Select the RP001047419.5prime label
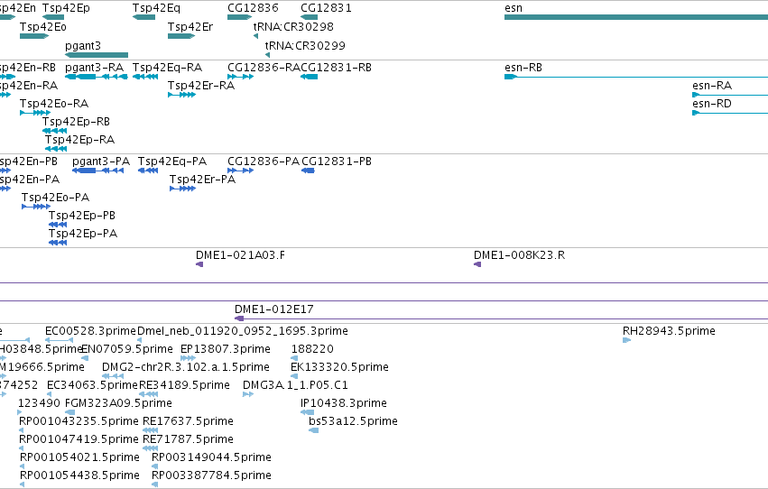The height and width of the screenshot is (489, 768). coord(79,439)
